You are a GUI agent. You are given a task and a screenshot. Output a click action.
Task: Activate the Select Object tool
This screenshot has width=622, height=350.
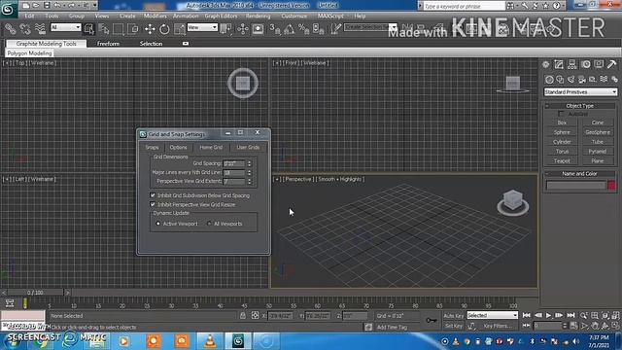tap(88, 28)
